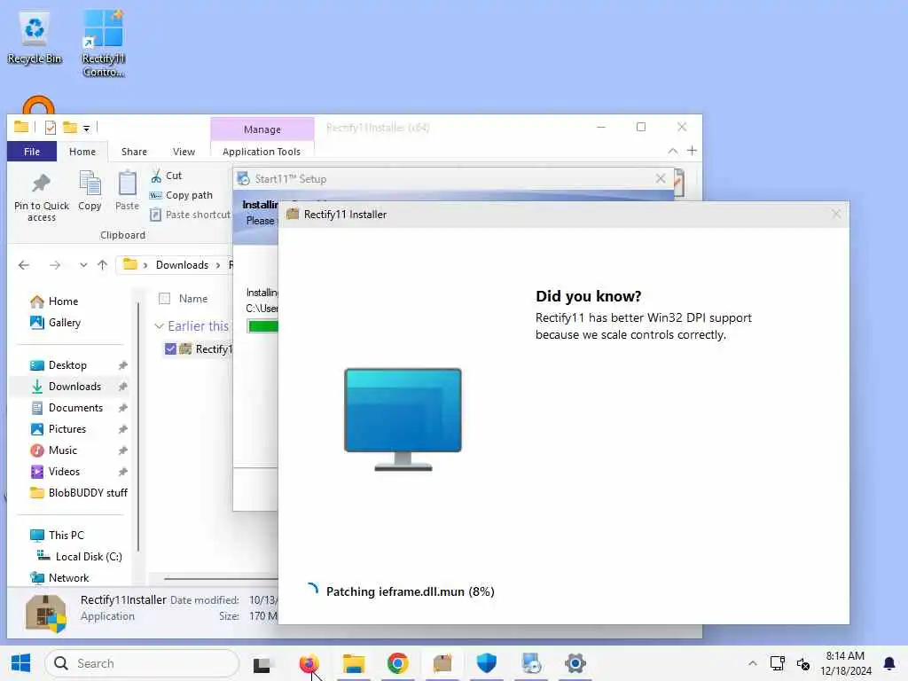908x681 pixels.
Task: Collapse the Earlier this week group
Action: 160,326
